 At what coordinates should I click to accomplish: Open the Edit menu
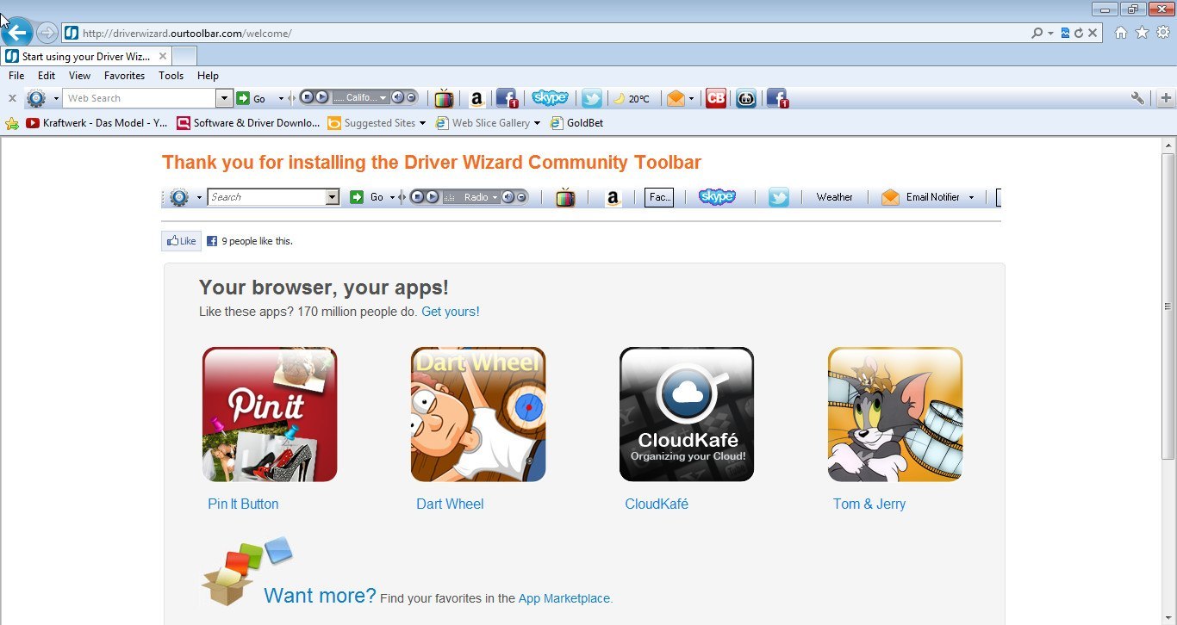[47, 75]
